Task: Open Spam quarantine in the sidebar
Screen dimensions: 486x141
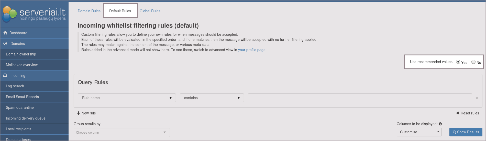Action: pos(20,108)
